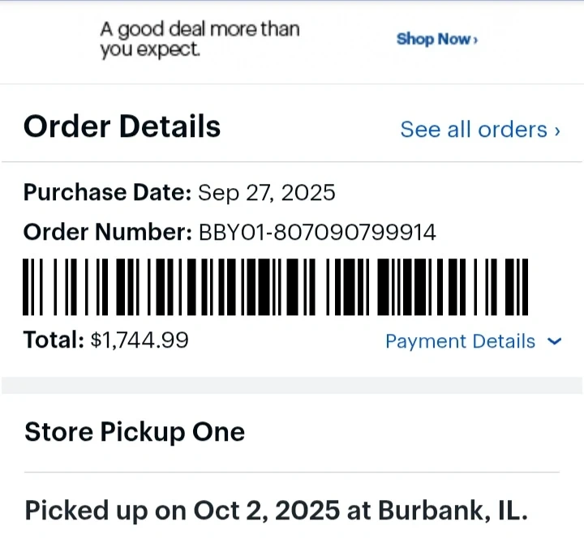The height and width of the screenshot is (560, 584).
Task: Expand Payment Details
Action: (x=460, y=342)
